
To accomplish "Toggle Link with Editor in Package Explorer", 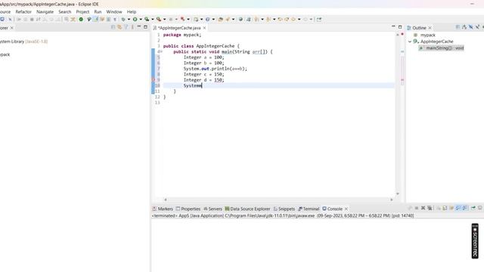I will coord(119,27).
